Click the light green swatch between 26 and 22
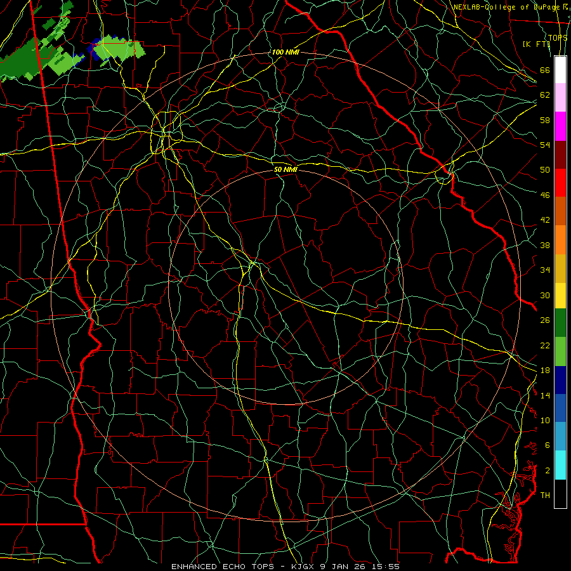The width and height of the screenshot is (571, 571). pos(560,351)
